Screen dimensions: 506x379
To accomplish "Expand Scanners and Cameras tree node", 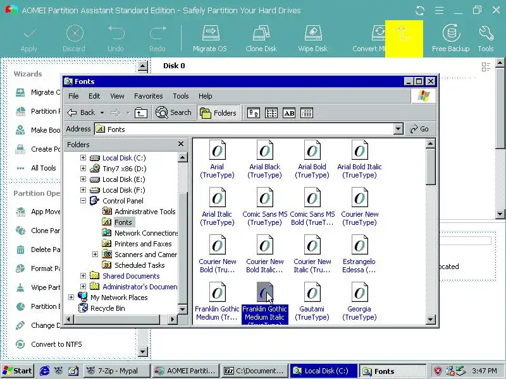I will [x=95, y=255].
